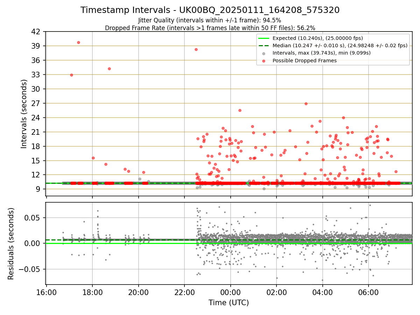Click the solid green line legend marker
The image size is (420, 315).
tap(264, 38)
